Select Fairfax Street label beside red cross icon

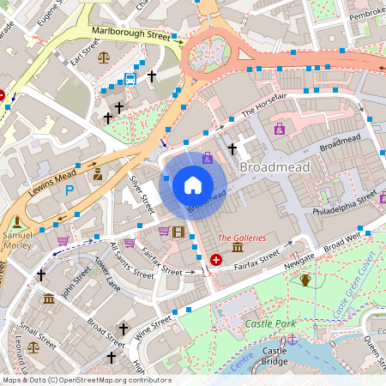[256, 260]
